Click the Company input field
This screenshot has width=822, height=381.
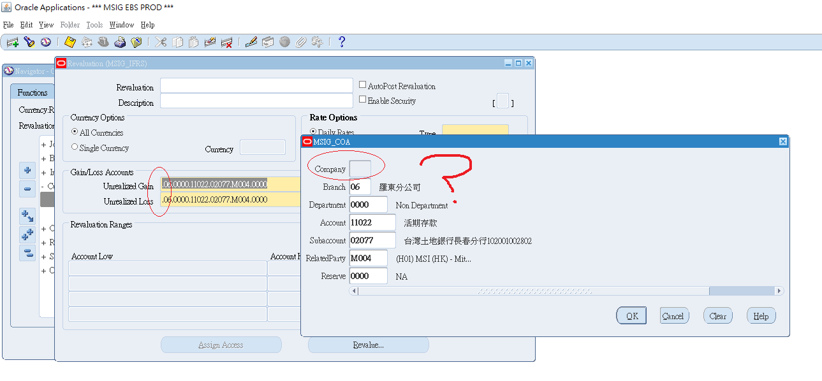click(360, 169)
